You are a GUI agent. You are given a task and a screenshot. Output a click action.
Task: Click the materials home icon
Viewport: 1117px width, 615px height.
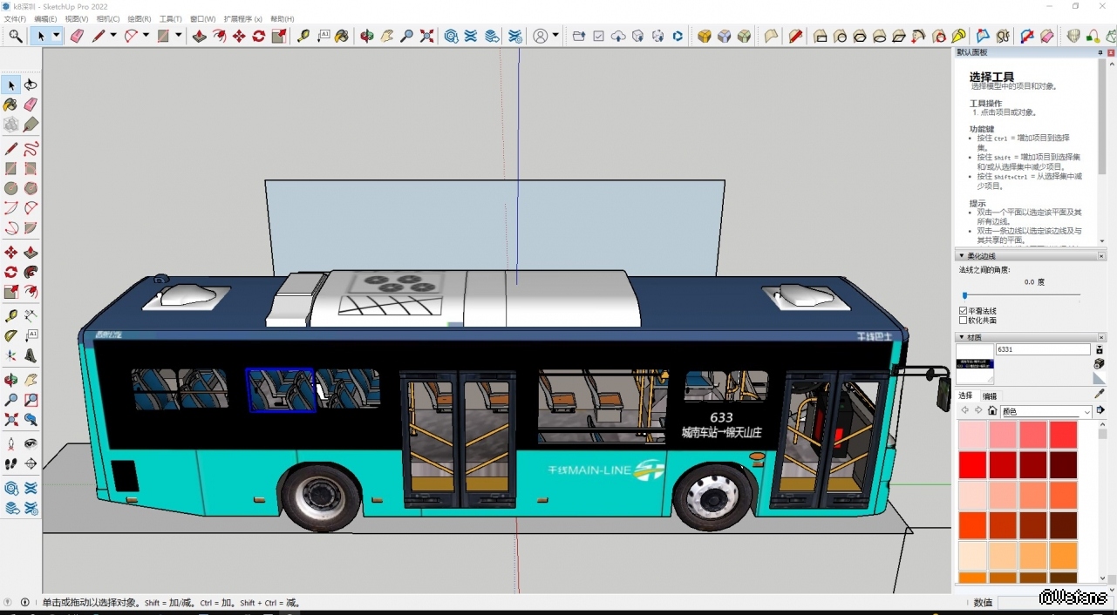(992, 411)
